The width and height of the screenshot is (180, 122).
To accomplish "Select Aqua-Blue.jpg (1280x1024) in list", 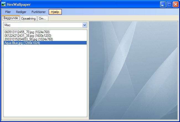I will (x=45, y=43).
